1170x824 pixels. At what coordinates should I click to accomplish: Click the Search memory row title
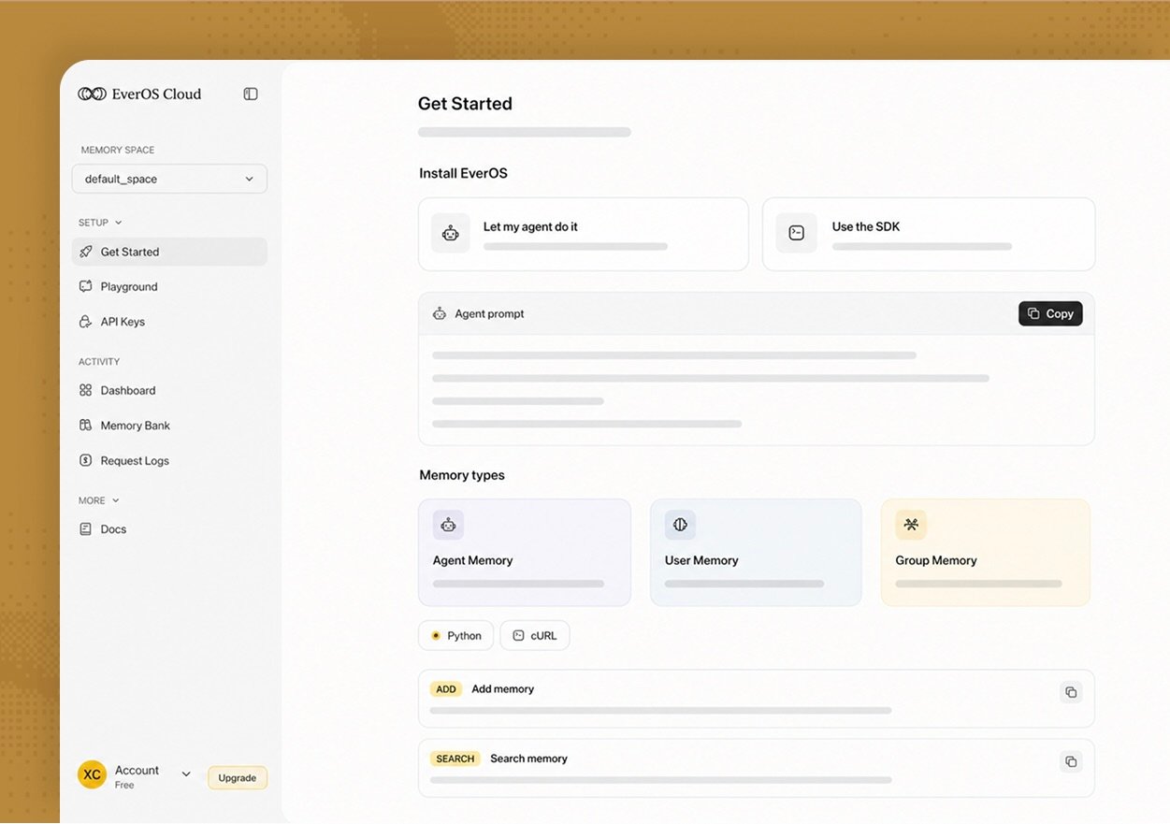click(529, 759)
